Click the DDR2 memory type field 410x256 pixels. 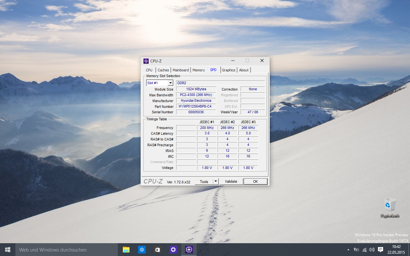pyautogui.click(x=220, y=83)
